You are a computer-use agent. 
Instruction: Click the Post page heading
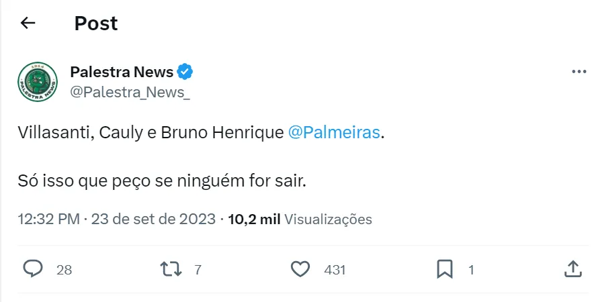point(96,23)
